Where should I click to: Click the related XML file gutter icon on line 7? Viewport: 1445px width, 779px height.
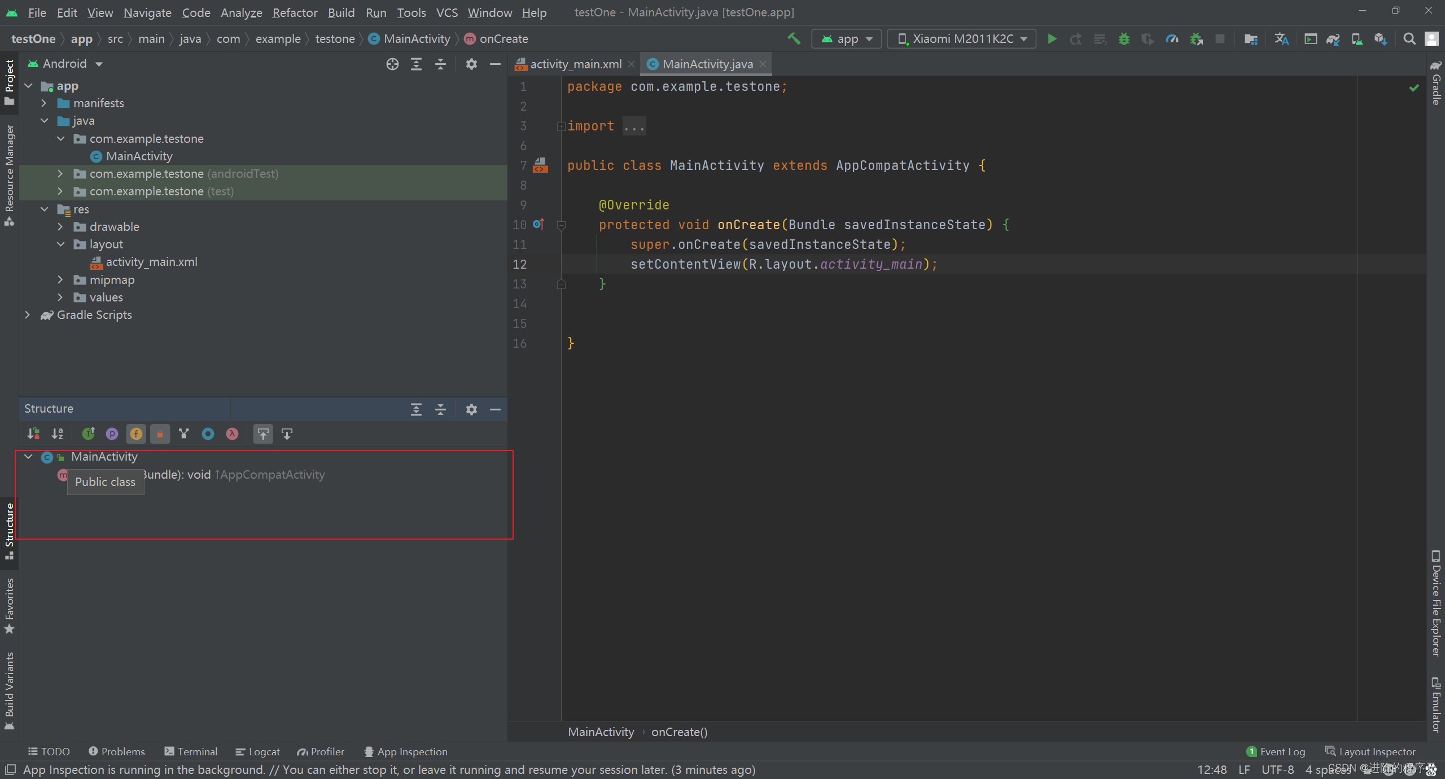point(540,165)
